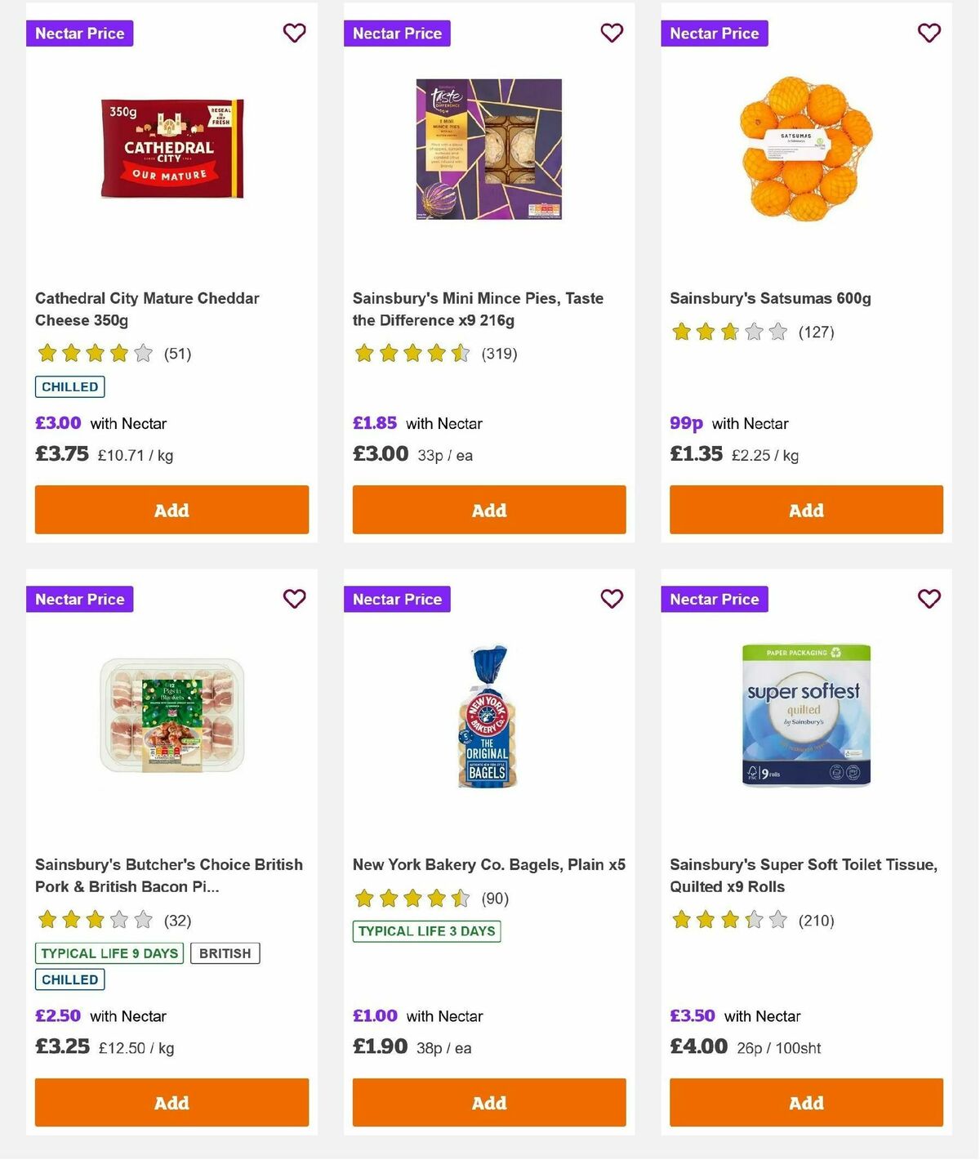Favourite the Cathedral City Mature Cheddar

click(294, 33)
